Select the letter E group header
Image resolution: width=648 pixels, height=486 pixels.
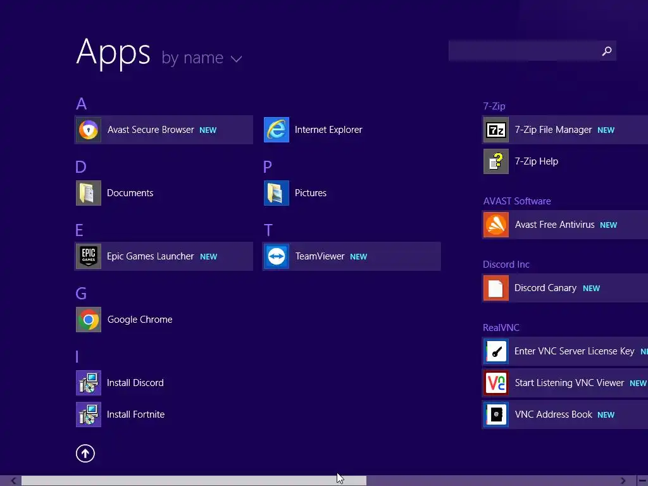pos(79,230)
